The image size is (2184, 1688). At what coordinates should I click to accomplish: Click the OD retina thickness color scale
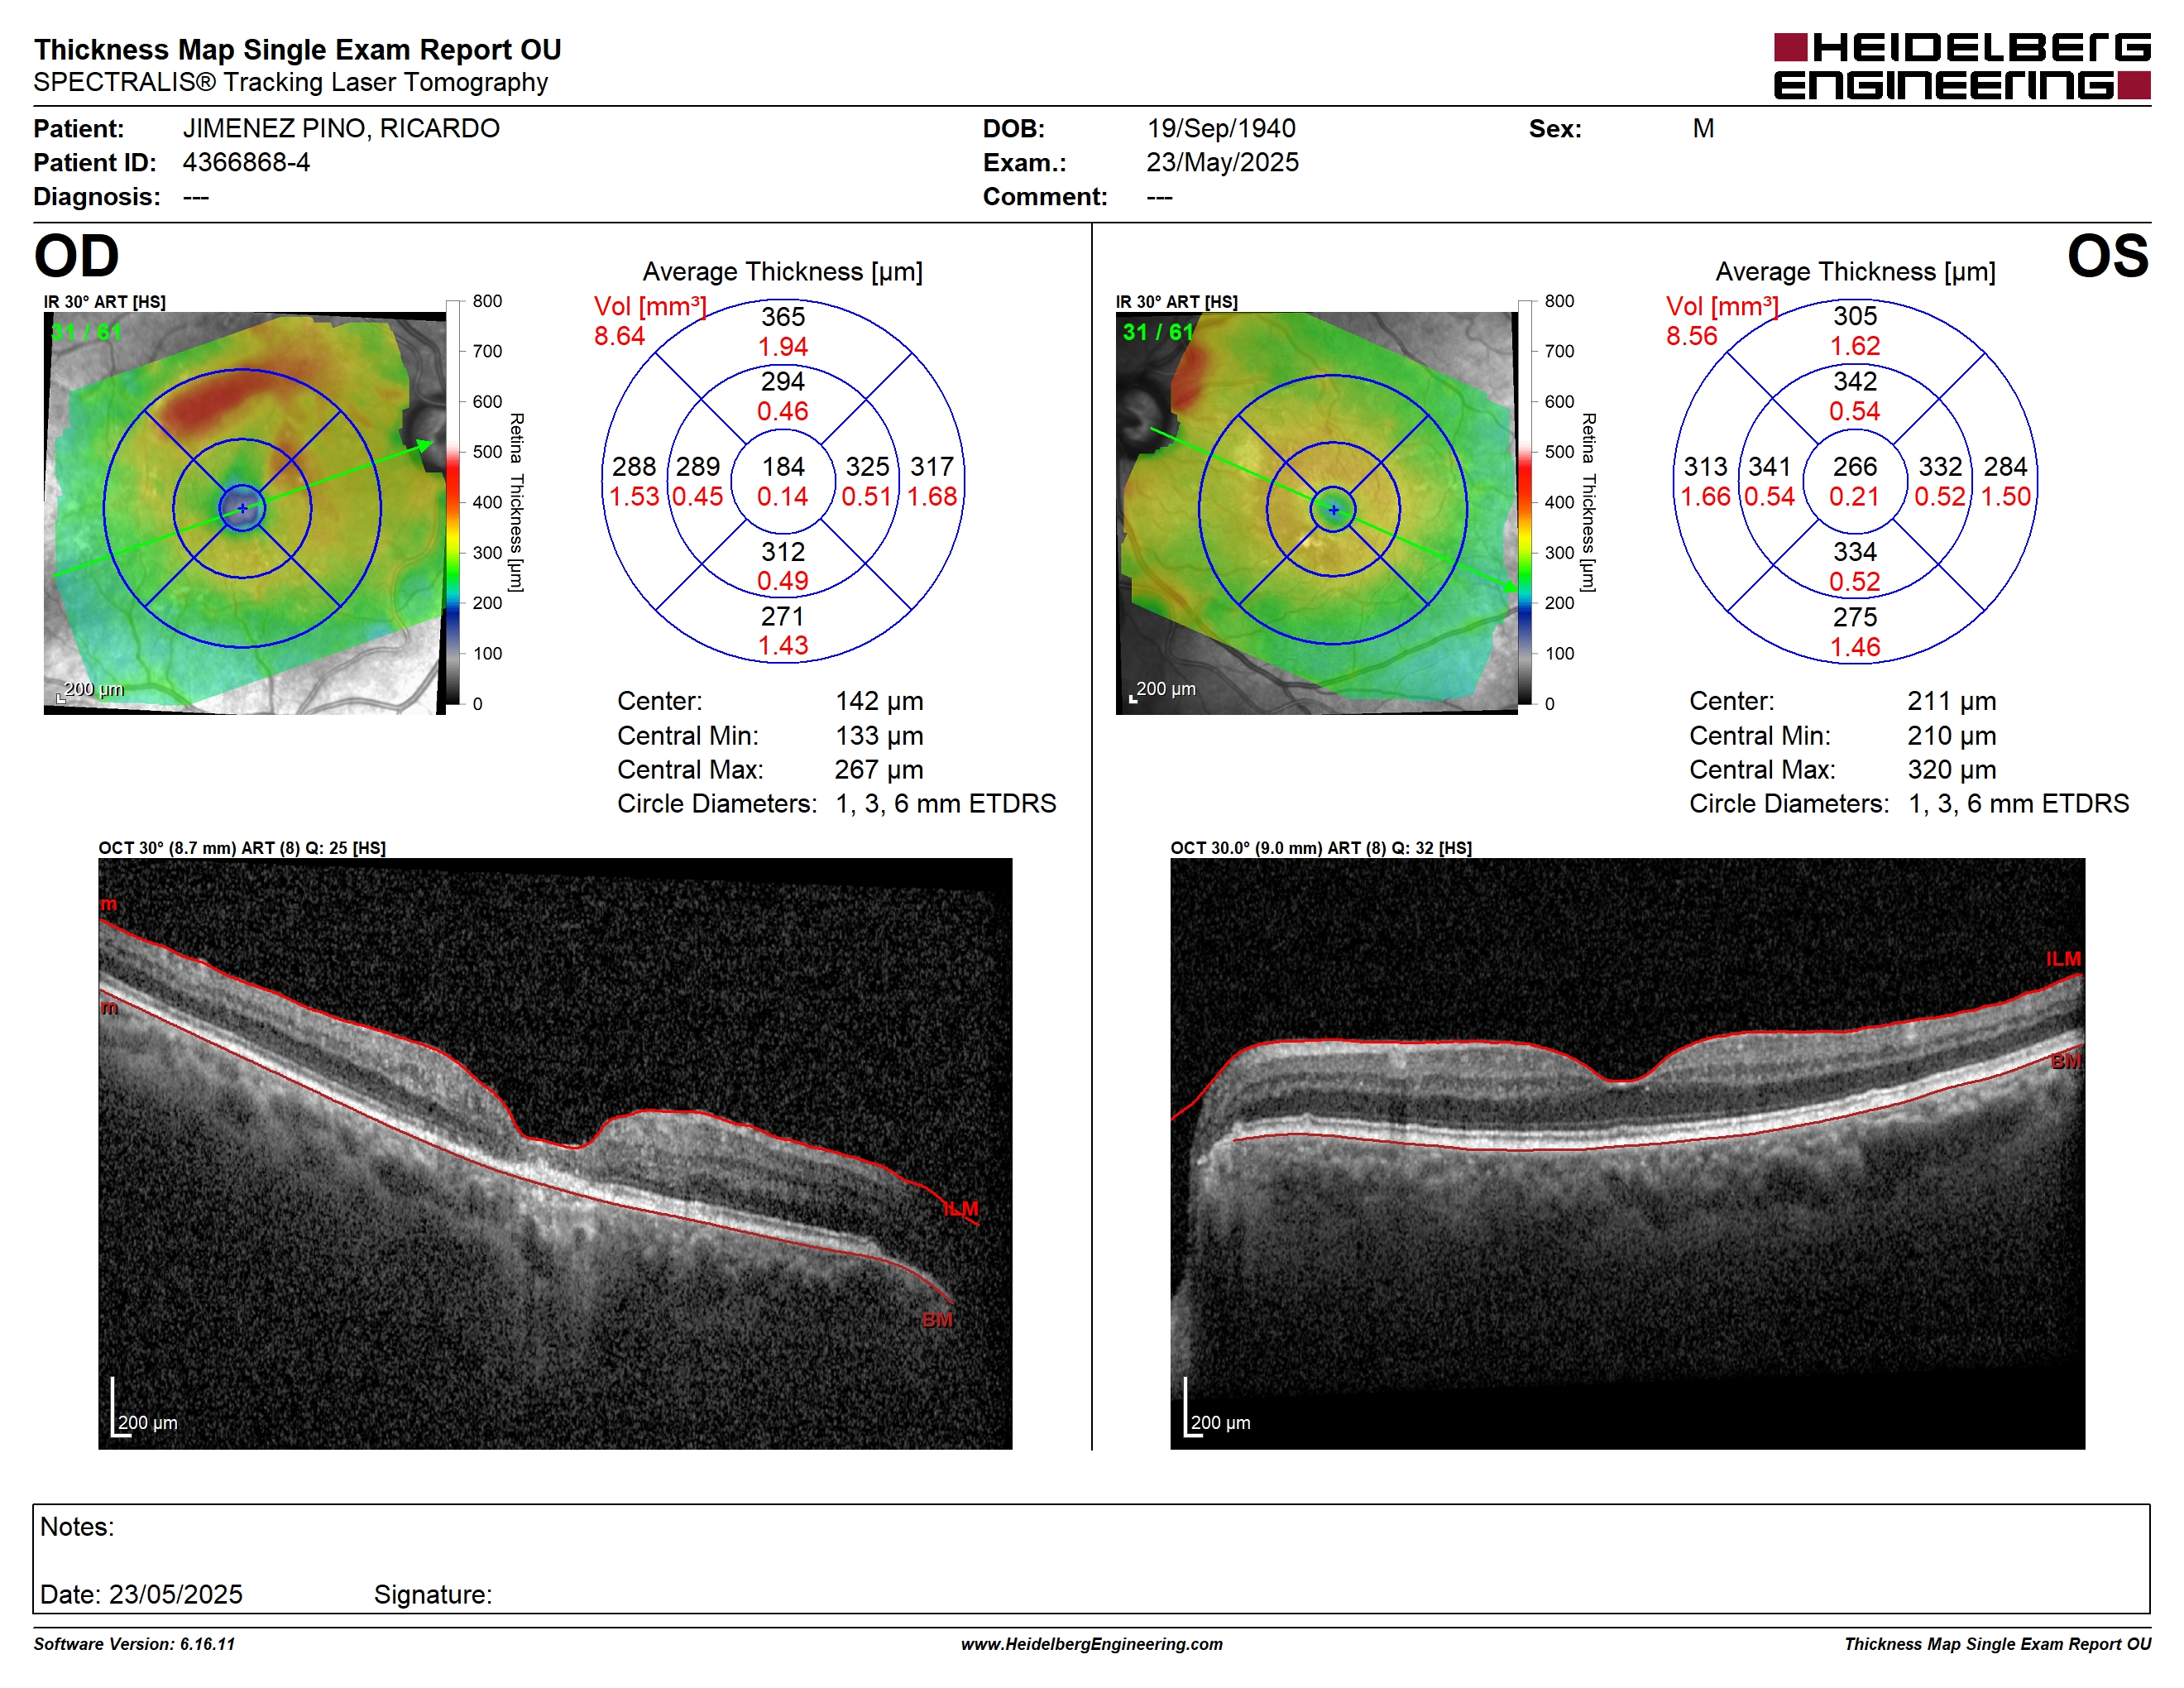point(453,502)
